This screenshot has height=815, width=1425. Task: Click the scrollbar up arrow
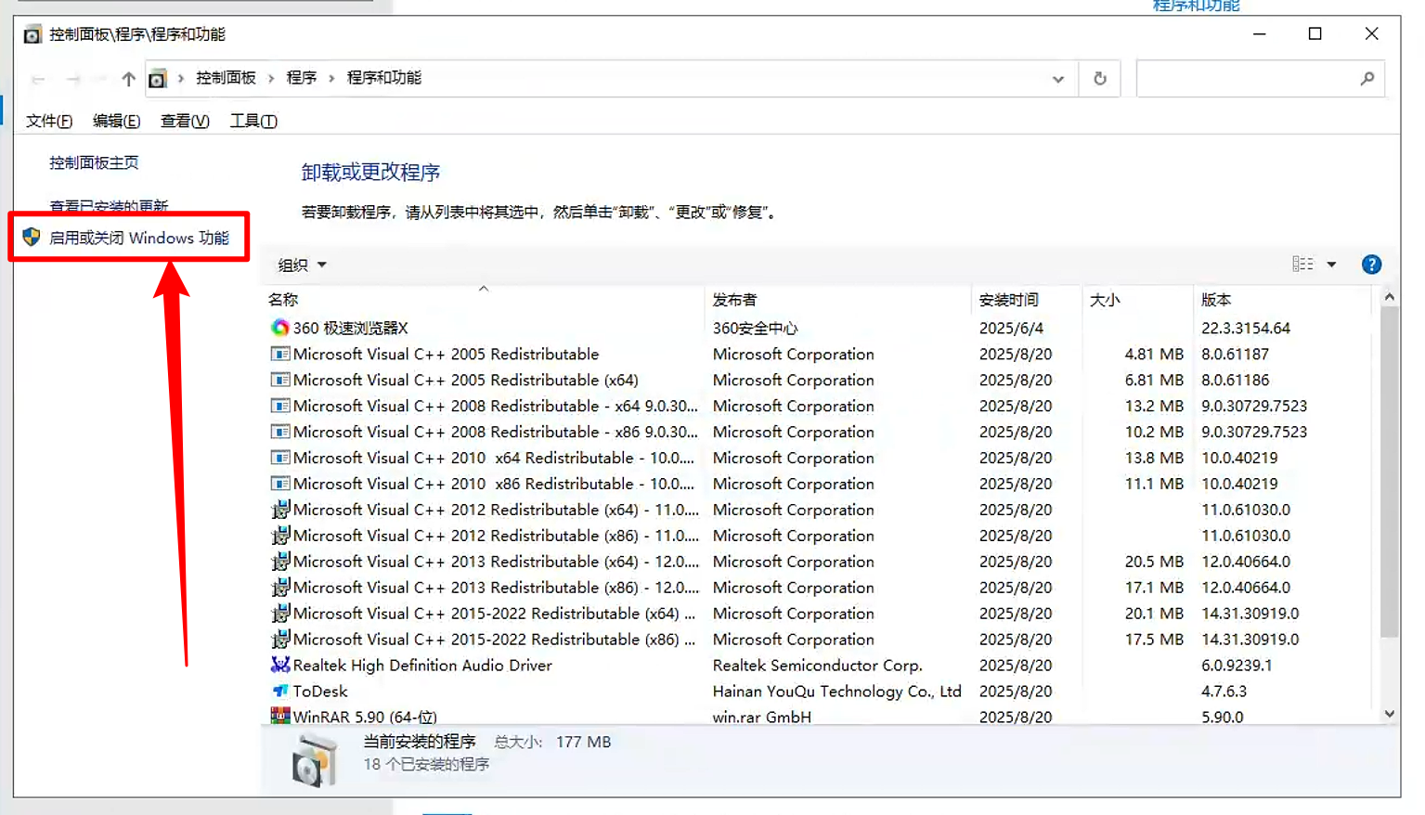1389,297
